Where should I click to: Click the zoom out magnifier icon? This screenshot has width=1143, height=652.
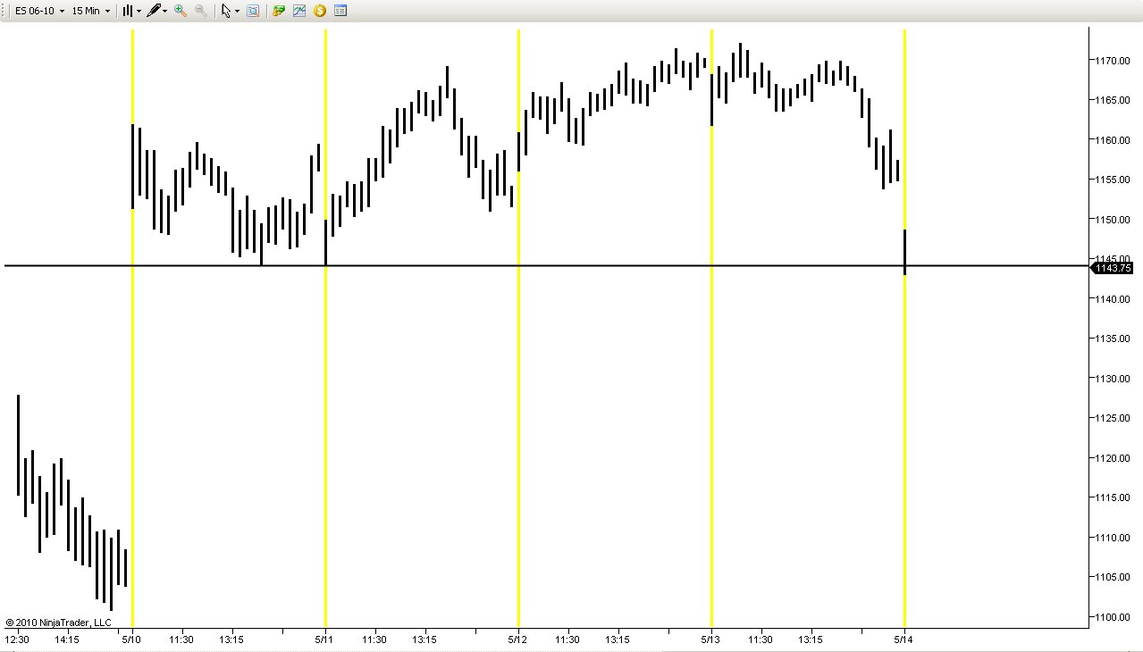201,11
